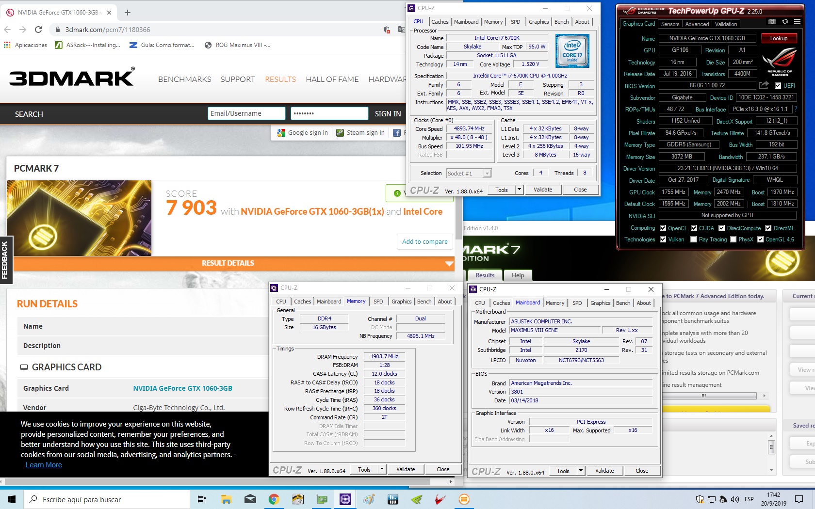Expand the RESULT DETAILS orange bar
Viewport: 815px width, 509px height.
tap(234, 263)
